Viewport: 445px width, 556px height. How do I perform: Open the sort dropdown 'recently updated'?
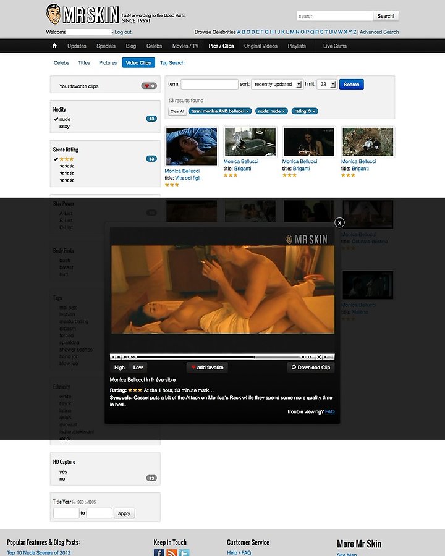277,85
